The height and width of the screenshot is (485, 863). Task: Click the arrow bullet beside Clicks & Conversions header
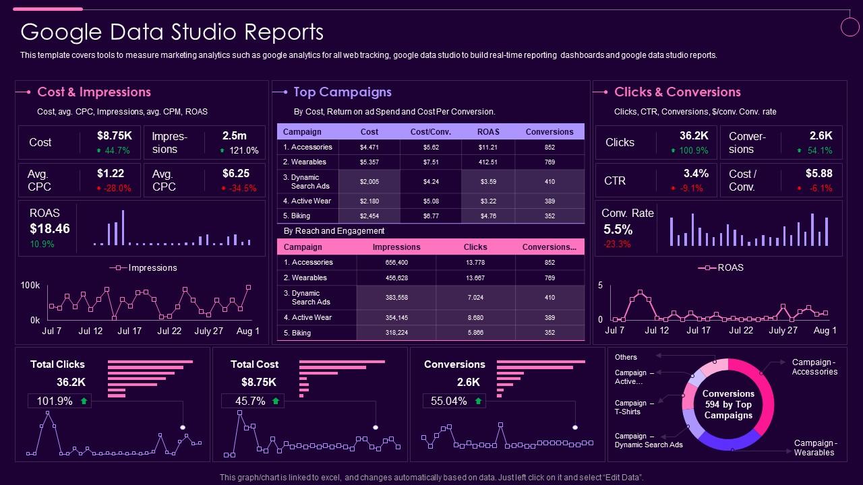[x=605, y=92]
